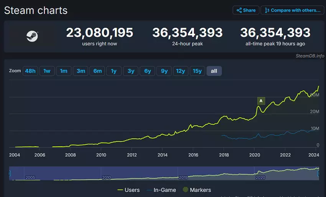Viewport: 326px width, 197px height.
Task: Select the 6m zoom button
Action: click(x=97, y=71)
